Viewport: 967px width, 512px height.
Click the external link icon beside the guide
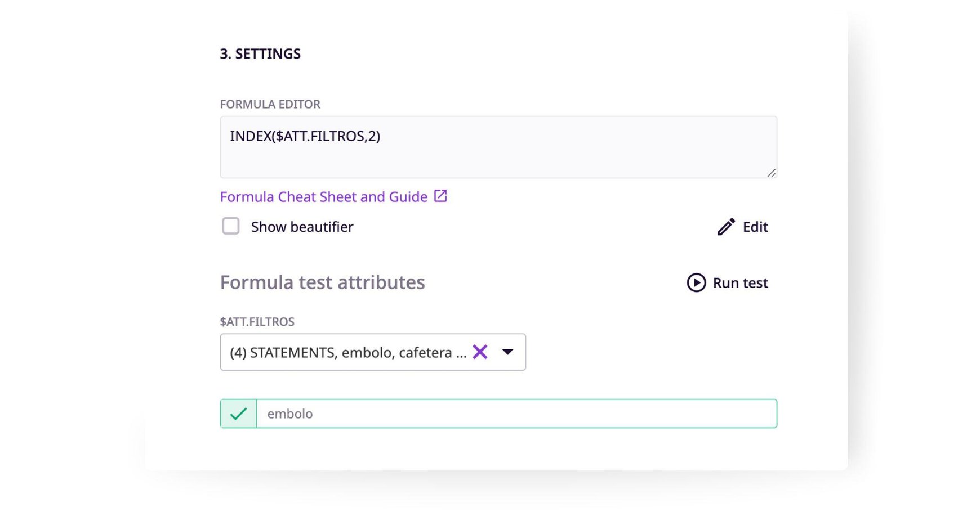[440, 196]
